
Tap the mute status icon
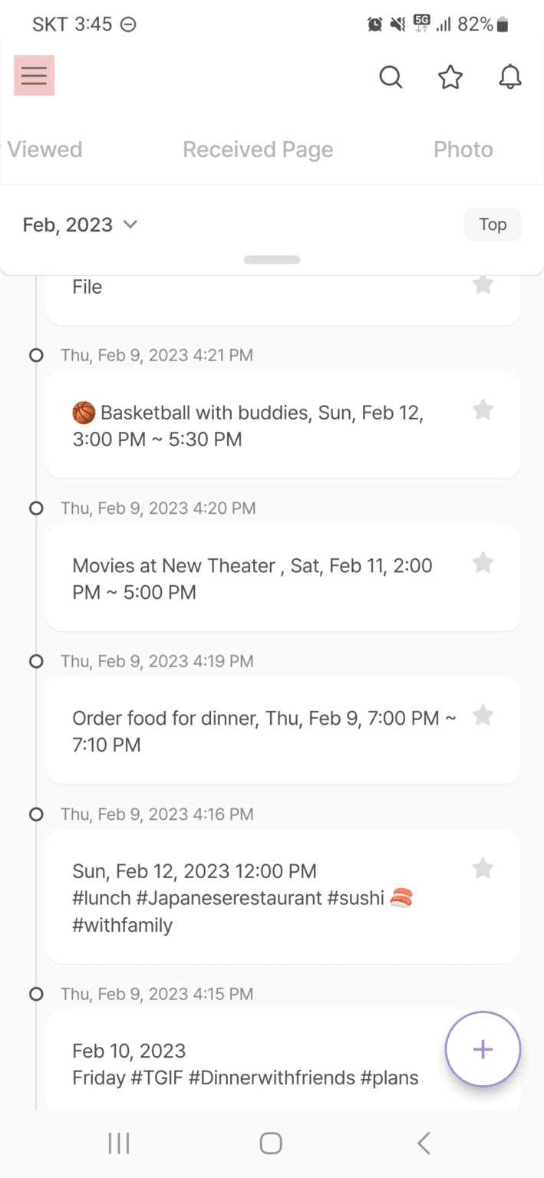tap(395, 24)
